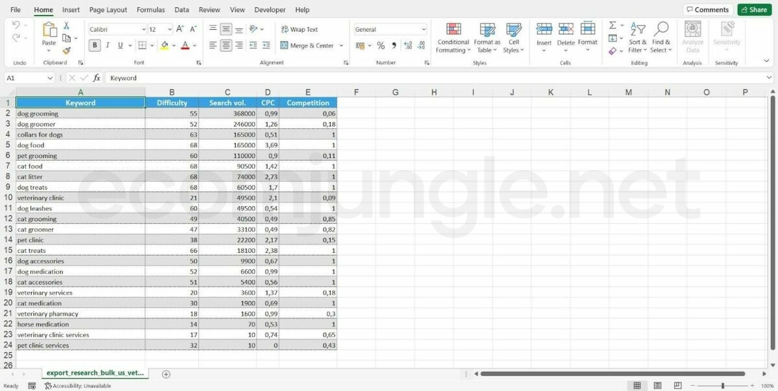The image size is (778, 391).
Task: Expand the General number format dropdown
Action: [423, 29]
